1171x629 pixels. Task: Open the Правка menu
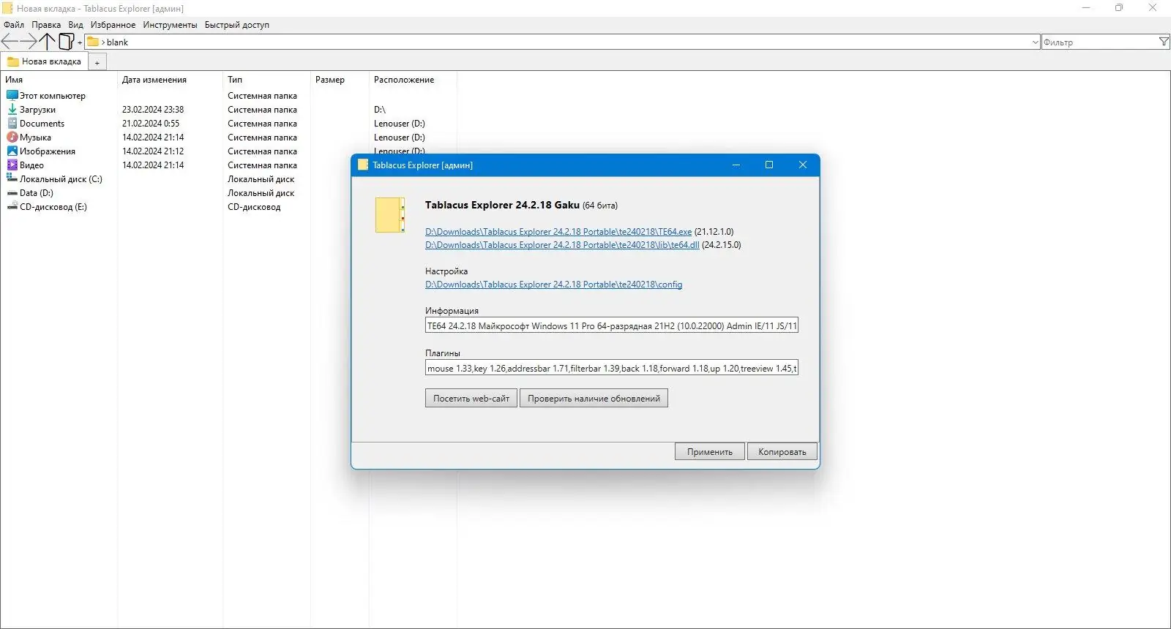pyautogui.click(x=46, y=25)
